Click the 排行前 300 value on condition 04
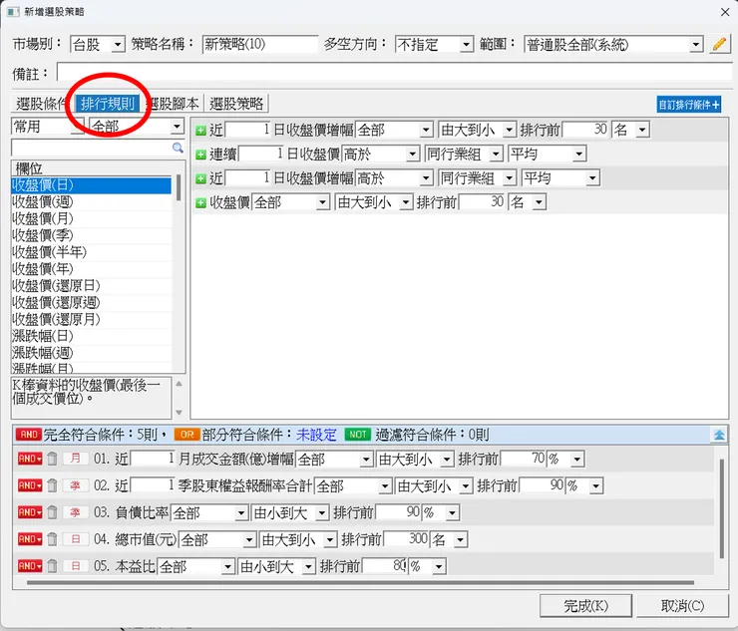This screenshot has height=631, width=738. click(407, 539)
